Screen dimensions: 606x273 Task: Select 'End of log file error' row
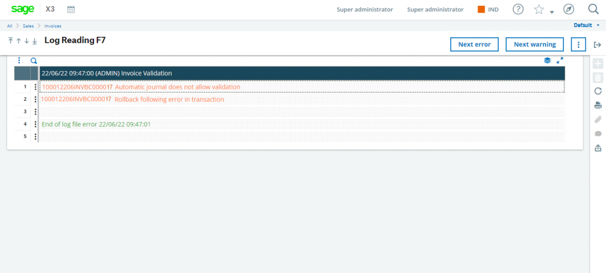[302, 124]
